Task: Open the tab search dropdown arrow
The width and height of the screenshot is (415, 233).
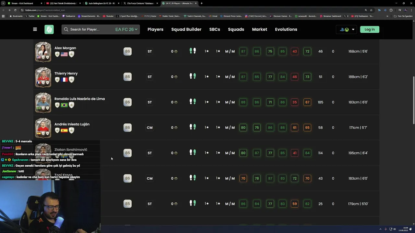Action: [x=3, y=3]
